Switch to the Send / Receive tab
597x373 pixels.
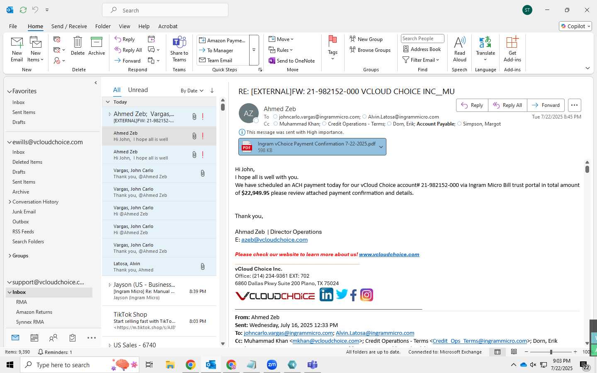69,26
